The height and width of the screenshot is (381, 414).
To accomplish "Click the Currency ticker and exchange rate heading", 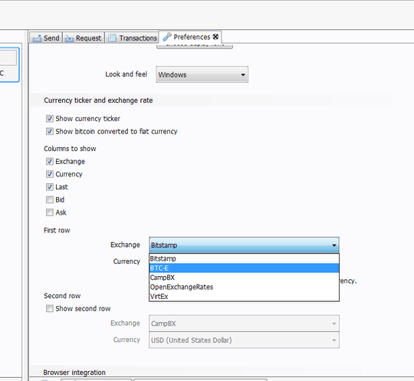I will 98,100.
